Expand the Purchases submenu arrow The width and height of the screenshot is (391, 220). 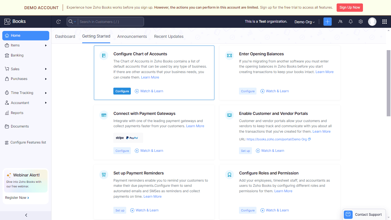pyautogui.click(x=46, y=79)
